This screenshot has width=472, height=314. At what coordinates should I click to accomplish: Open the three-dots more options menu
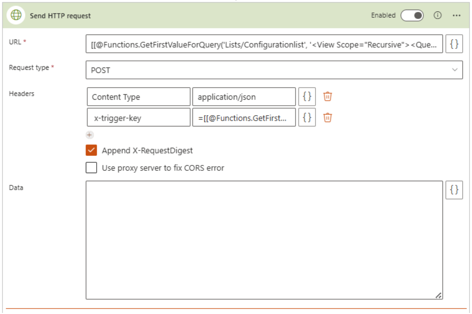(457, 15)
